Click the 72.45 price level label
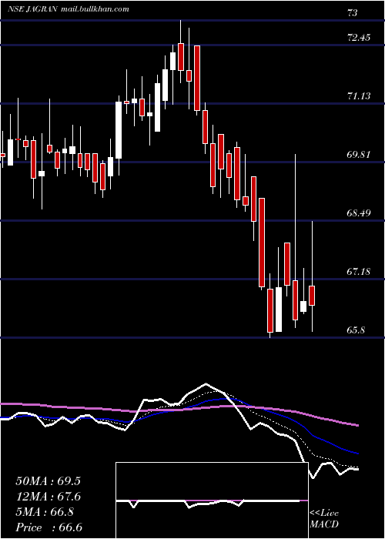This screenshot has width=385, height=539. [359, 38]
